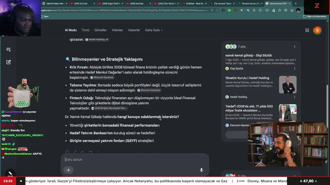
Task: Switch to Tümü results tab
Action: pos(85,30)
